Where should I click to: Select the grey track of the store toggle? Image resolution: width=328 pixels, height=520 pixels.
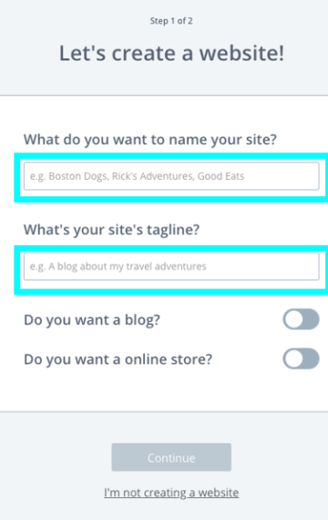(x=312, y=359)
